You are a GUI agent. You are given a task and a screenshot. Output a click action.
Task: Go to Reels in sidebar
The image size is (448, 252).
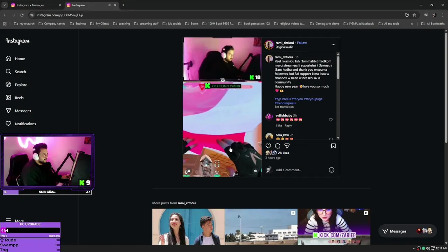pos(15,98)
